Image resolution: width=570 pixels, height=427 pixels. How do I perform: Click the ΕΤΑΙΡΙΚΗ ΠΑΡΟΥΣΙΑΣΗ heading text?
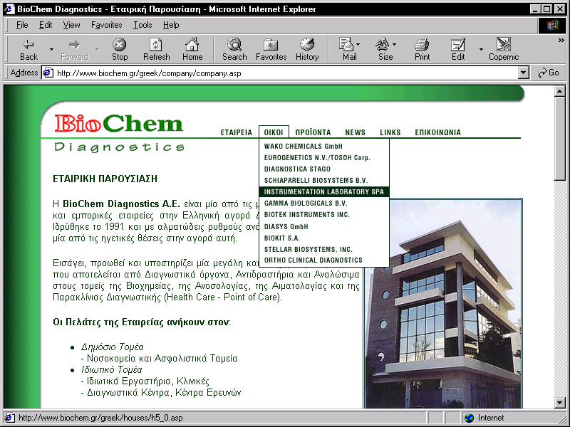pos(105,179)
